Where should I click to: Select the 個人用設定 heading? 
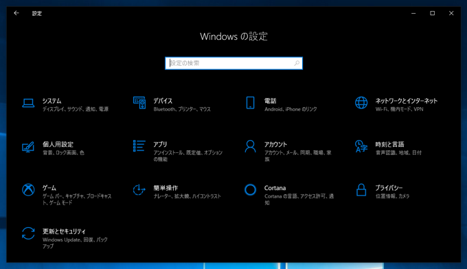[x=58, y=145]
